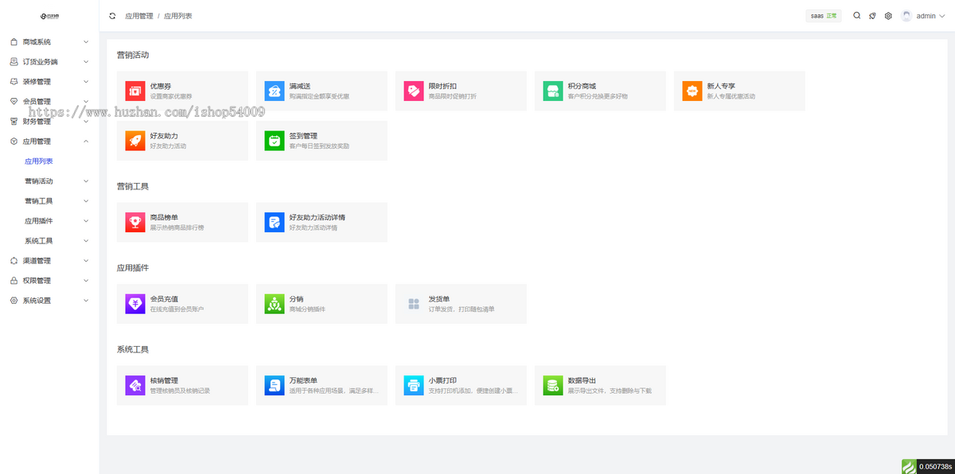
Task: Open the 积分商城 points store icon
Action: pyautogui.click(x=553, y=91)
